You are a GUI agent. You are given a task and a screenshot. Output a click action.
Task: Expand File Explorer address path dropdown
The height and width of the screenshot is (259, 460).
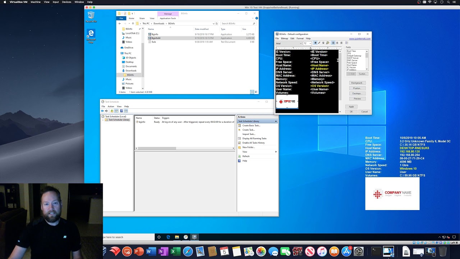coord(213,23)
